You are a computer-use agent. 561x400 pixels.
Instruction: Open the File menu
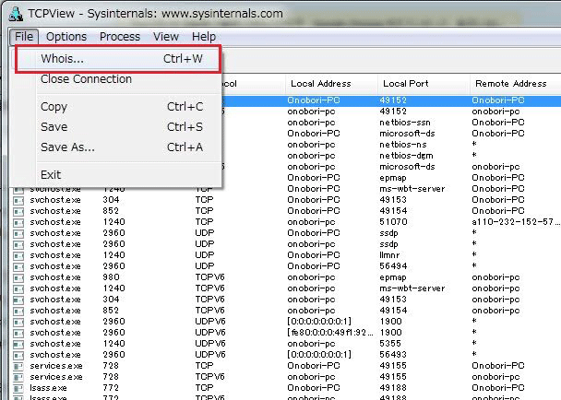24,37
